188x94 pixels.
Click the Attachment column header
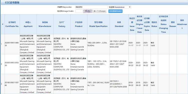click(182, 24)
